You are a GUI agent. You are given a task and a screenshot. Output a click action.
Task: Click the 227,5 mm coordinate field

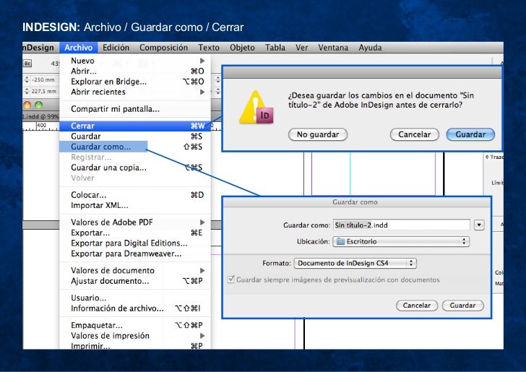[43, 91]
